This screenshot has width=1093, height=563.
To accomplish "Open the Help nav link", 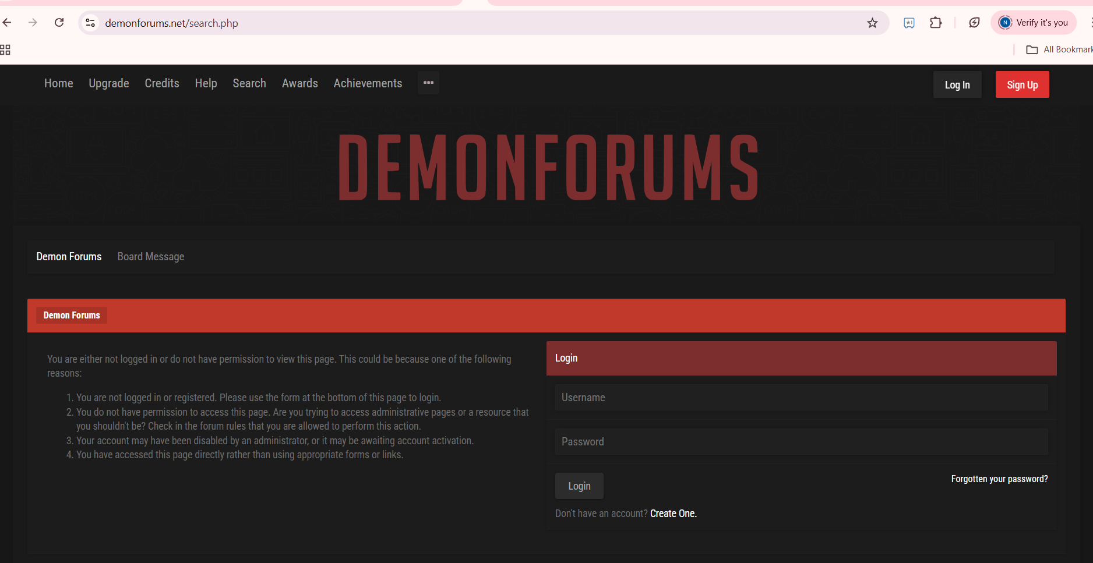I will 206,83.
